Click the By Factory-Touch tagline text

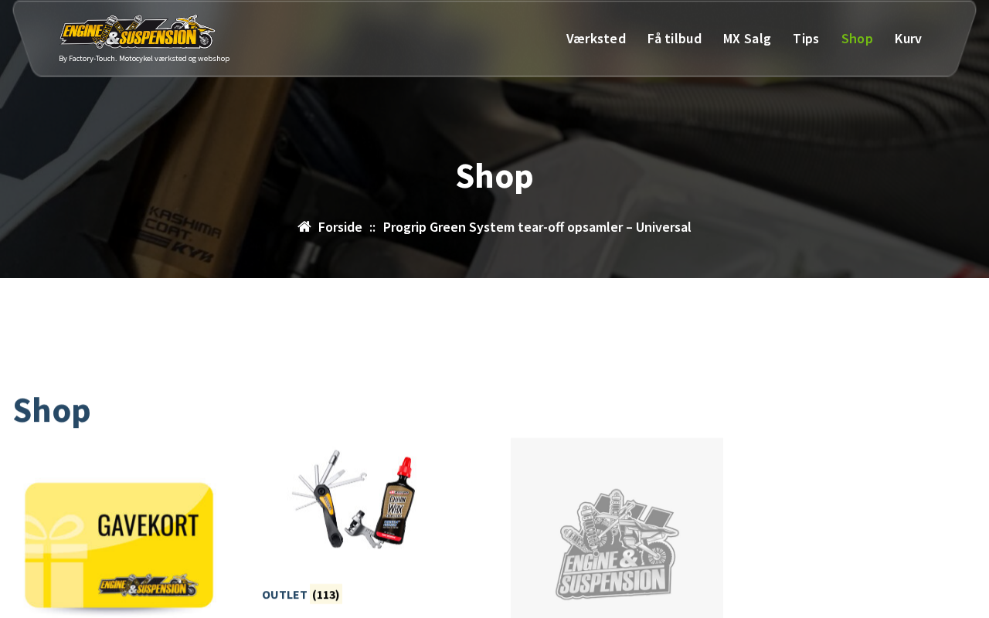(144, 59)
